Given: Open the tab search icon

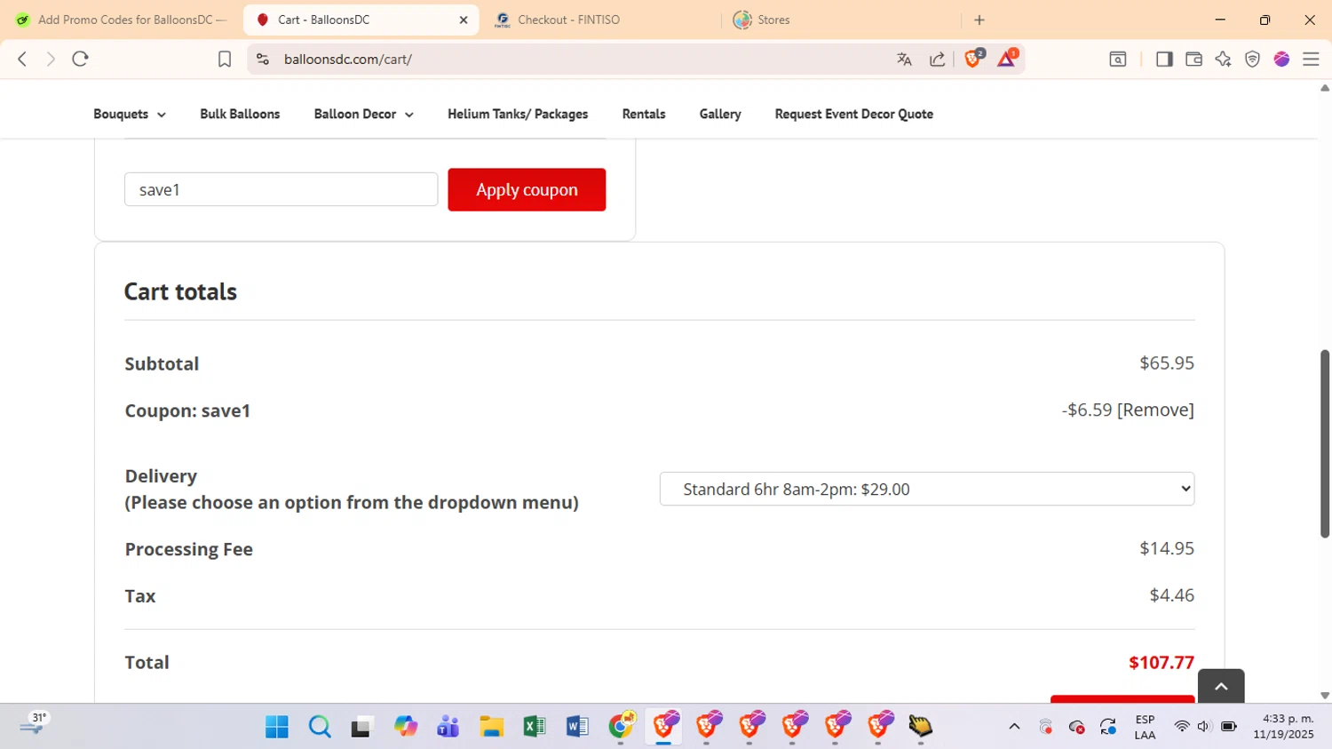Looking at the screenshot, I should coord(1118,59).
